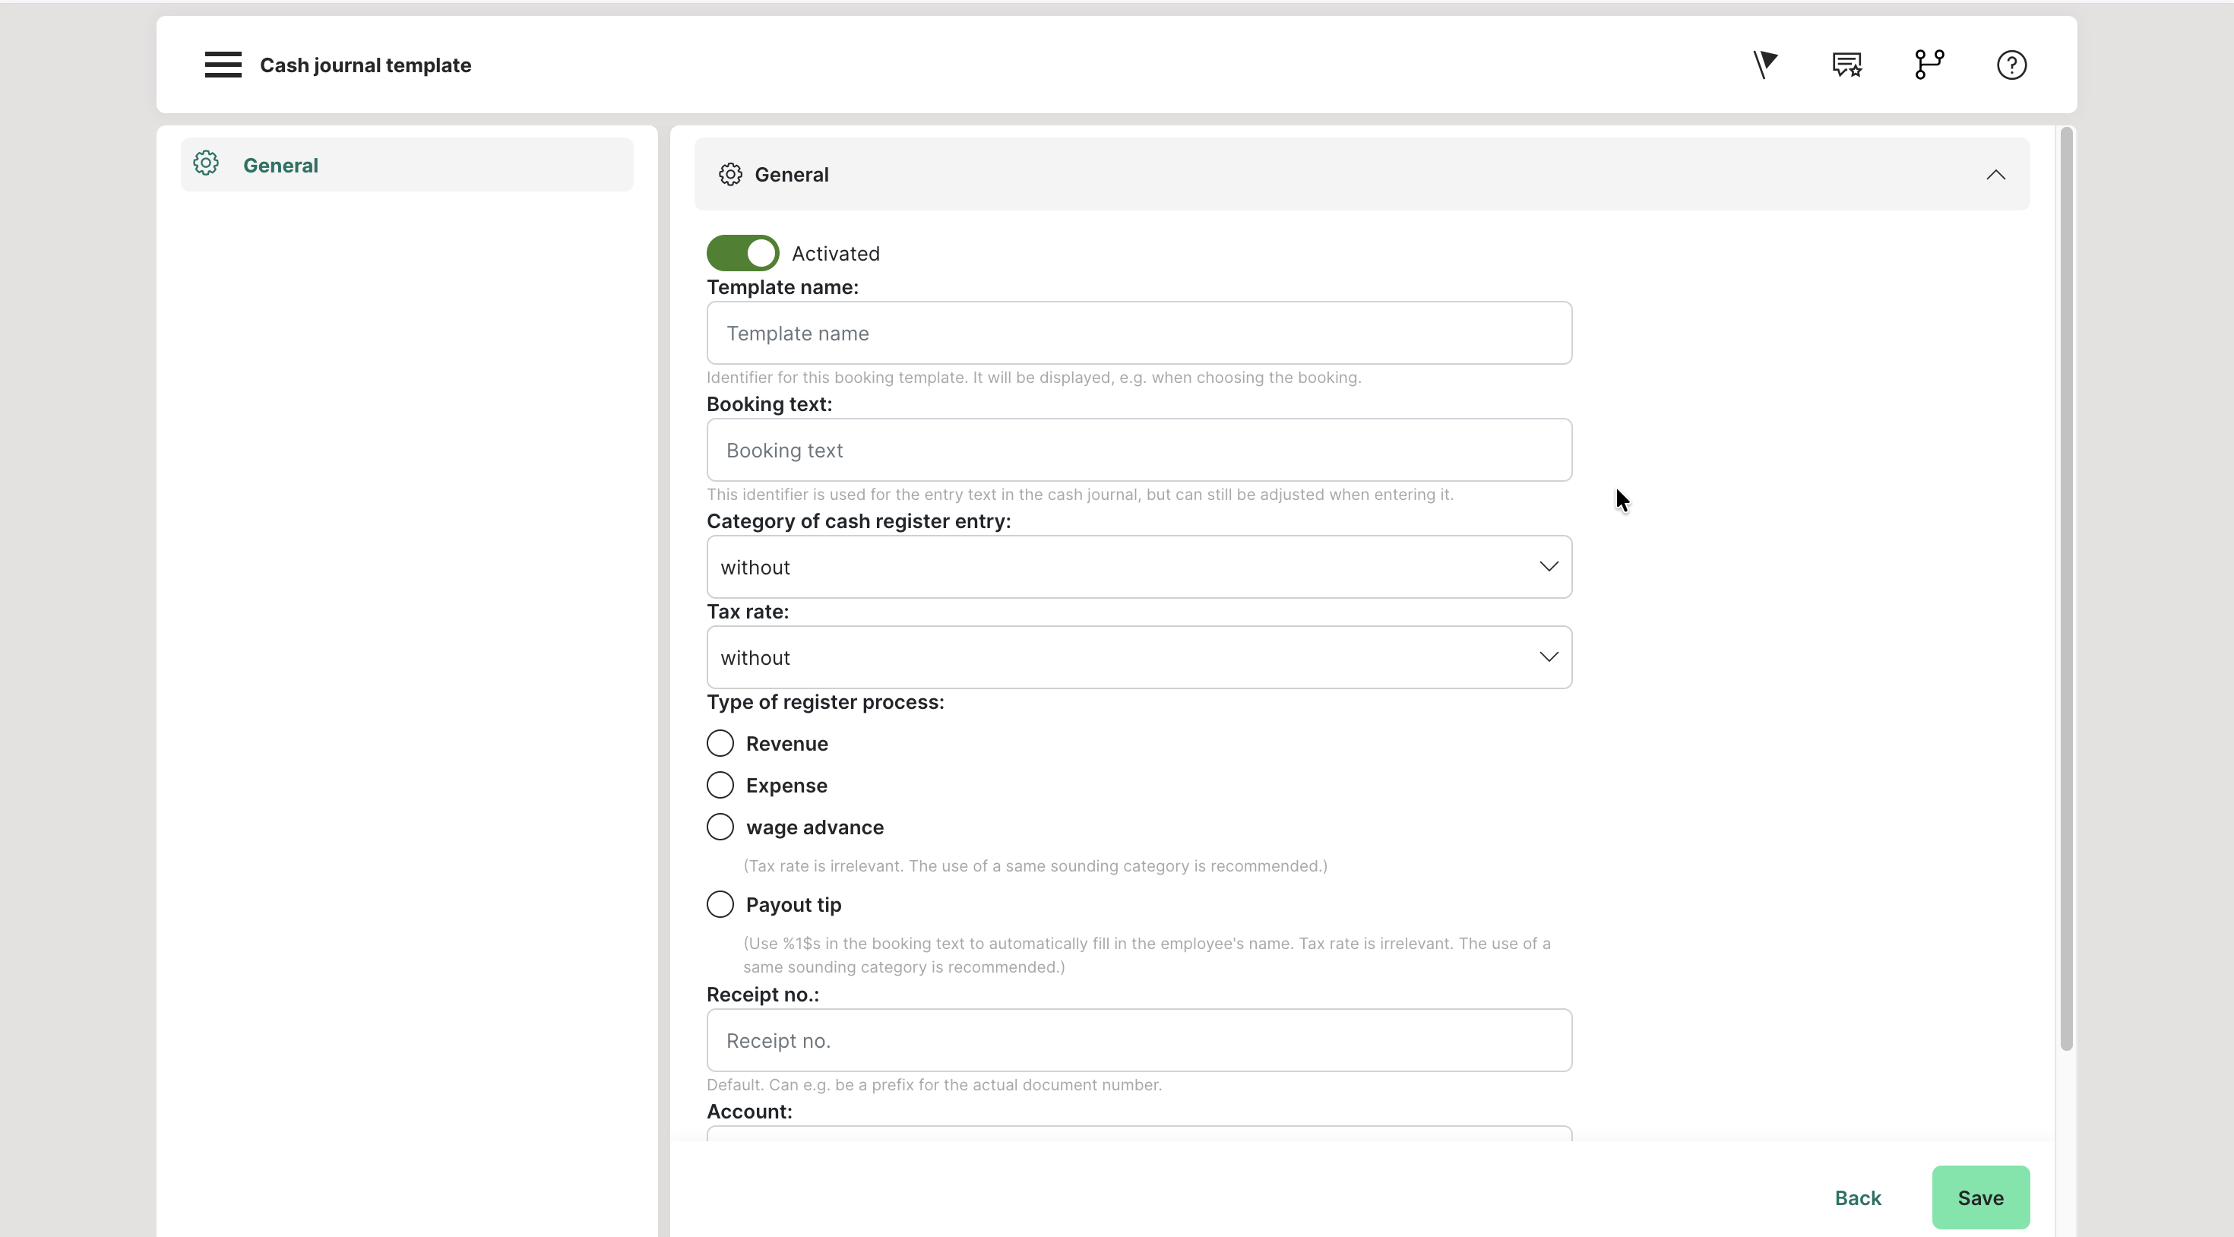Click the vertical scrollbar thumb
The height and width of the screenshot is (1237, 2234).
point(2066,590)
